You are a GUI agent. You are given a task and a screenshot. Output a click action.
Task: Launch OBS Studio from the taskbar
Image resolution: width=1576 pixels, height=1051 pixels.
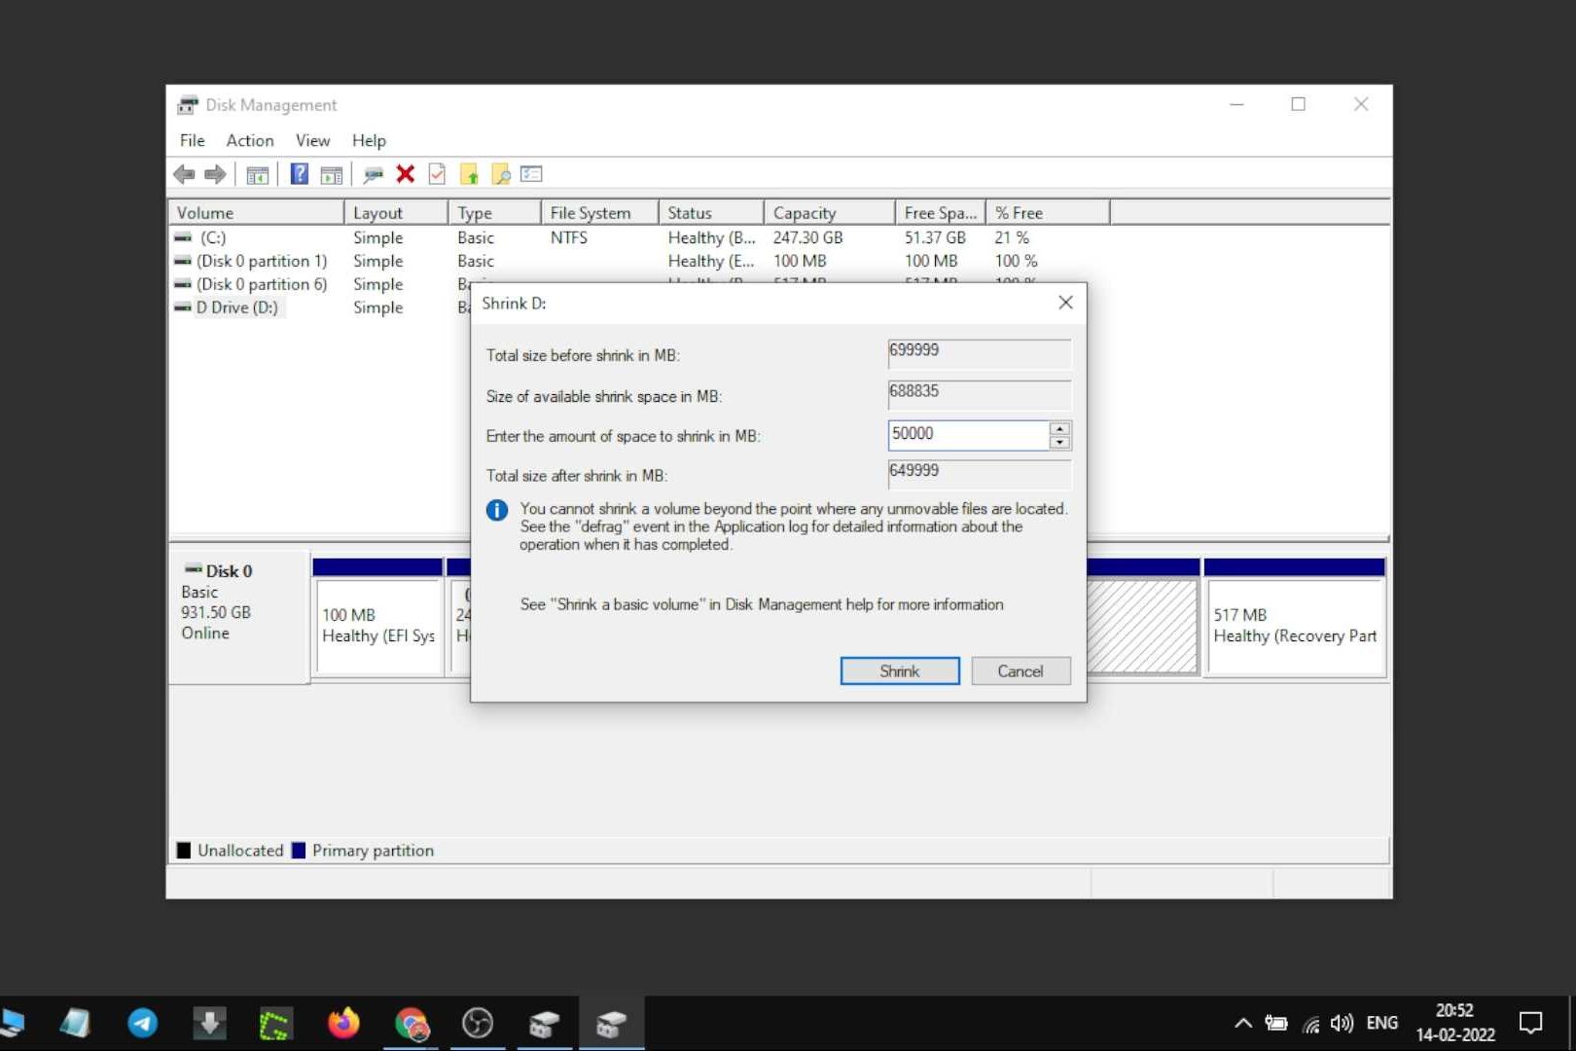478,1022
